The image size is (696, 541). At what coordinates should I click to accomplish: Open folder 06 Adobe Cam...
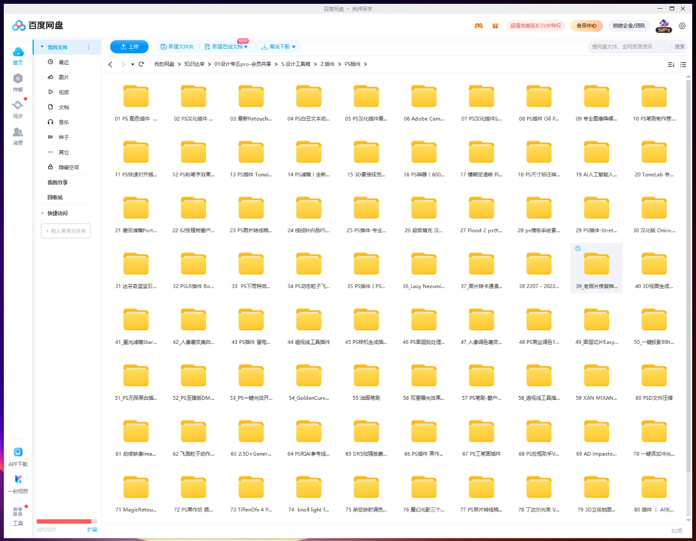coord(424,103)
